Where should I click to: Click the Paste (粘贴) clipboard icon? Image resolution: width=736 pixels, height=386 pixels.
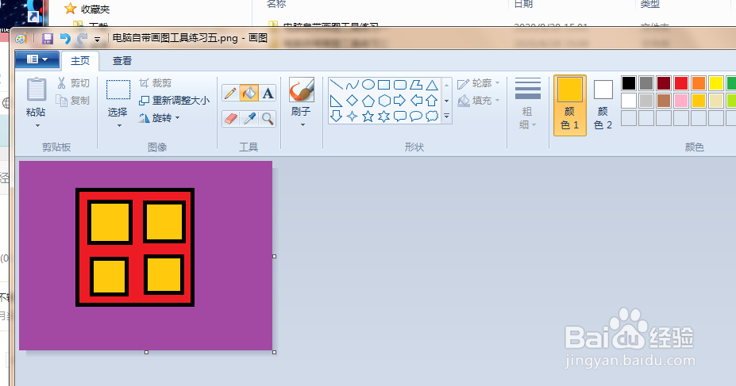[37, 90]
